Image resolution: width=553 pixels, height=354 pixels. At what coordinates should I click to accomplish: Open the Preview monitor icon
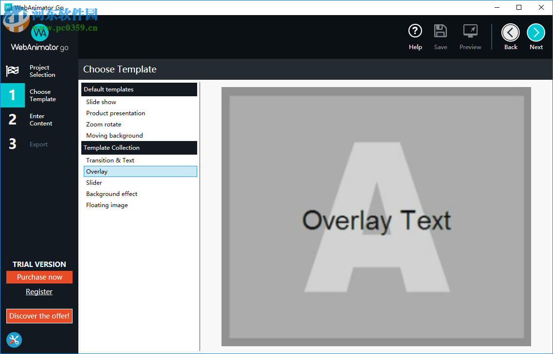(470, 31)
